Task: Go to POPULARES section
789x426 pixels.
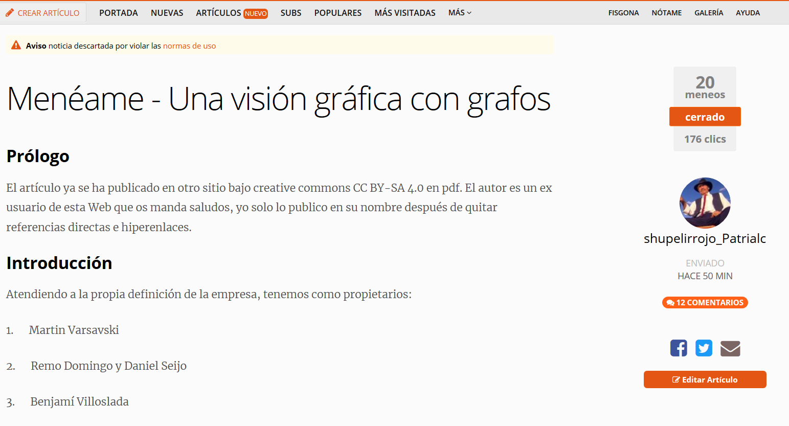Action: pyautogui.click(x=338, y=13)
